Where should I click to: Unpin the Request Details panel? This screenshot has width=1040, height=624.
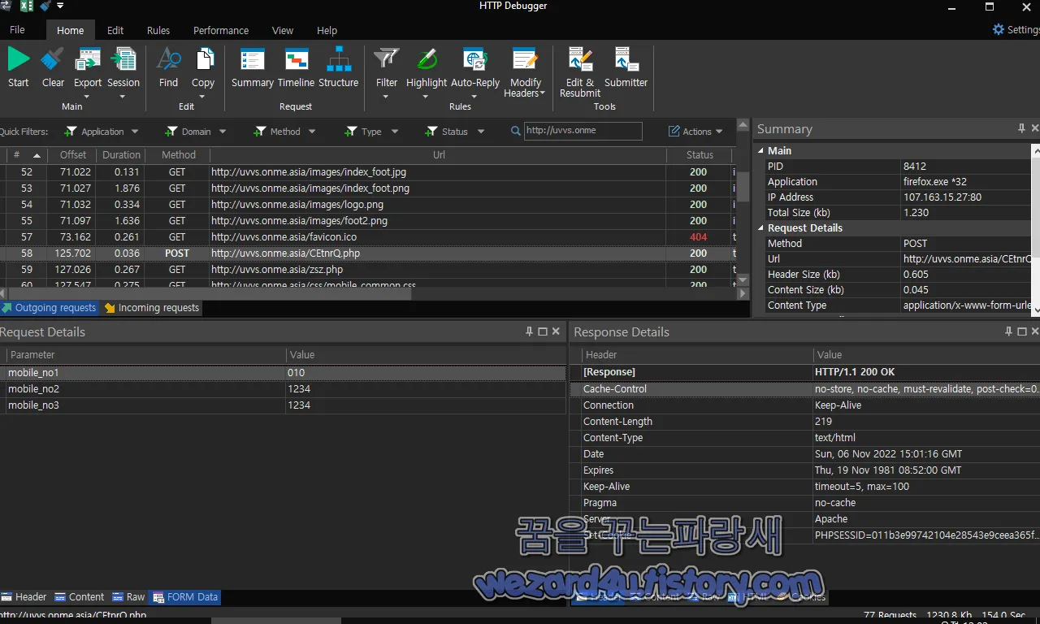530,331
